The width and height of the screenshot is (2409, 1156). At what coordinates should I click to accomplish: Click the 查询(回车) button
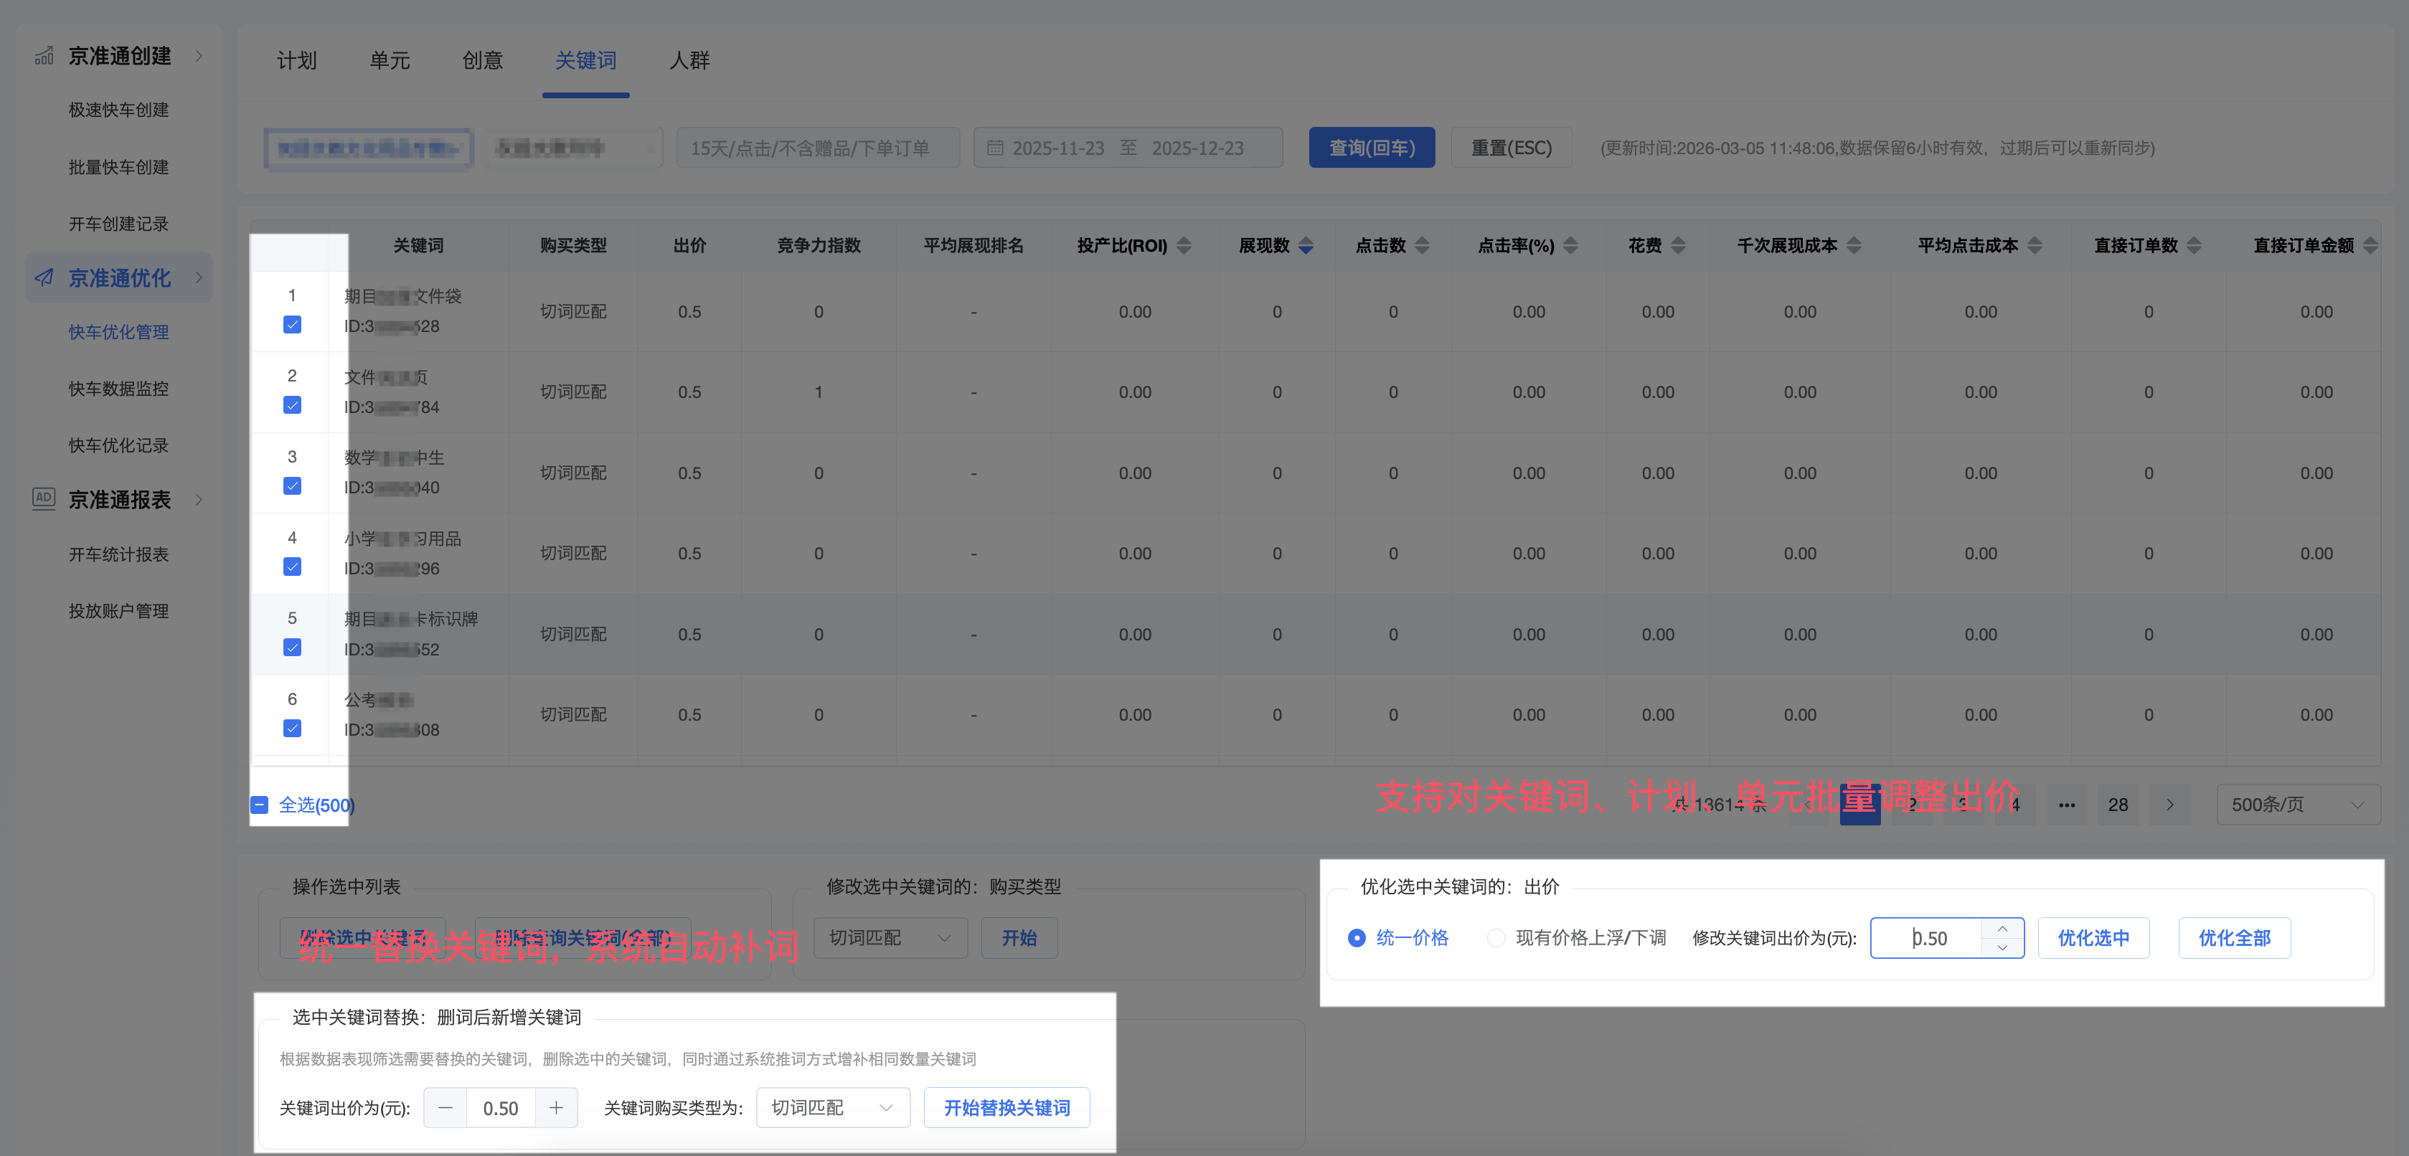pyautogui.click(x=1371, y=148)
